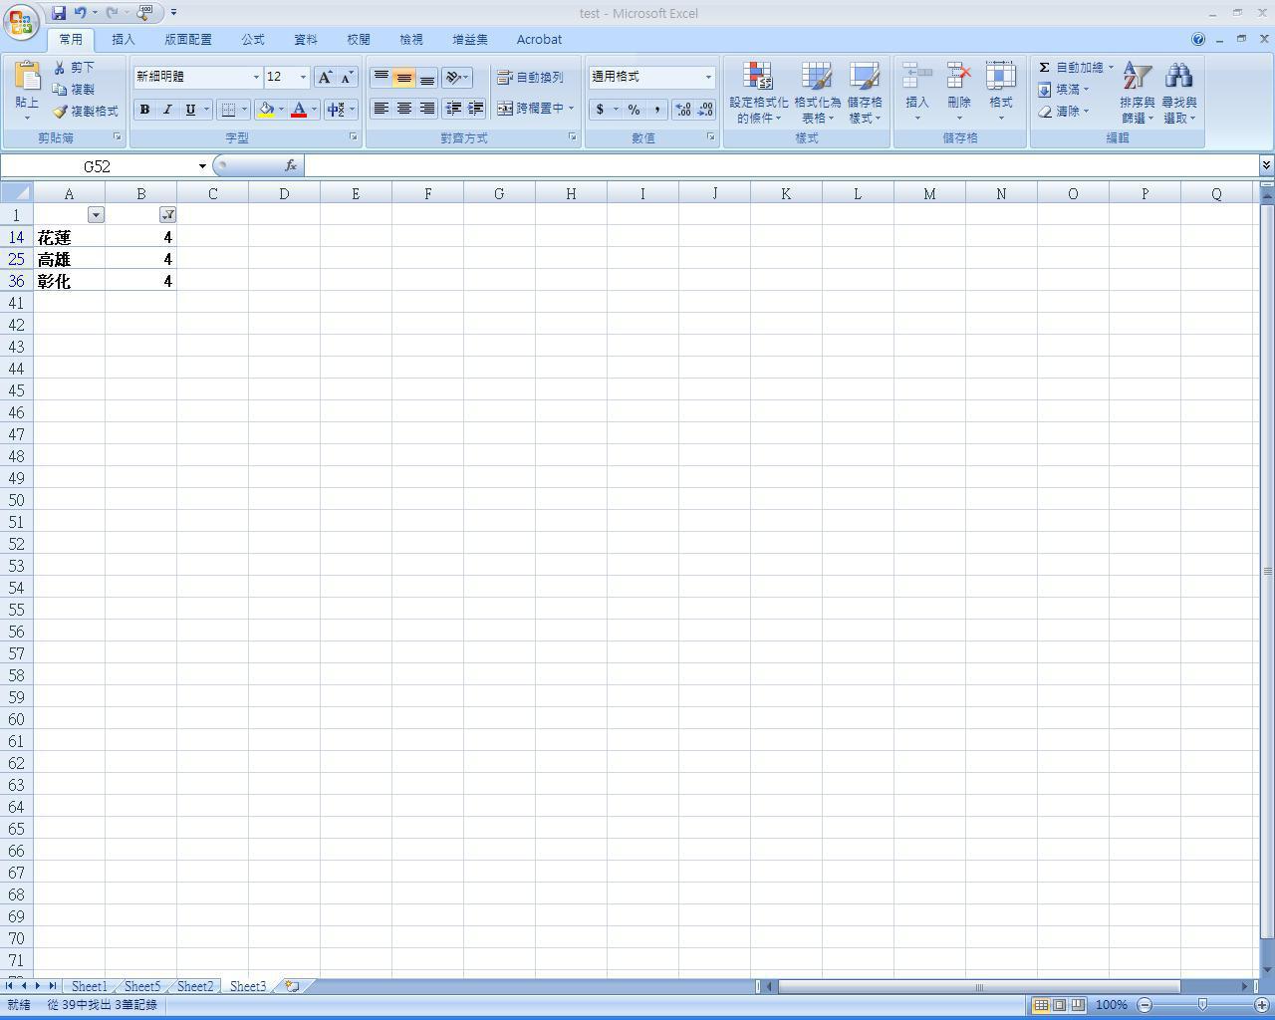Expand the Name Box dropdown
Image resolution: width=1275 pixels, height=1020 pixels.
(202, 166)
